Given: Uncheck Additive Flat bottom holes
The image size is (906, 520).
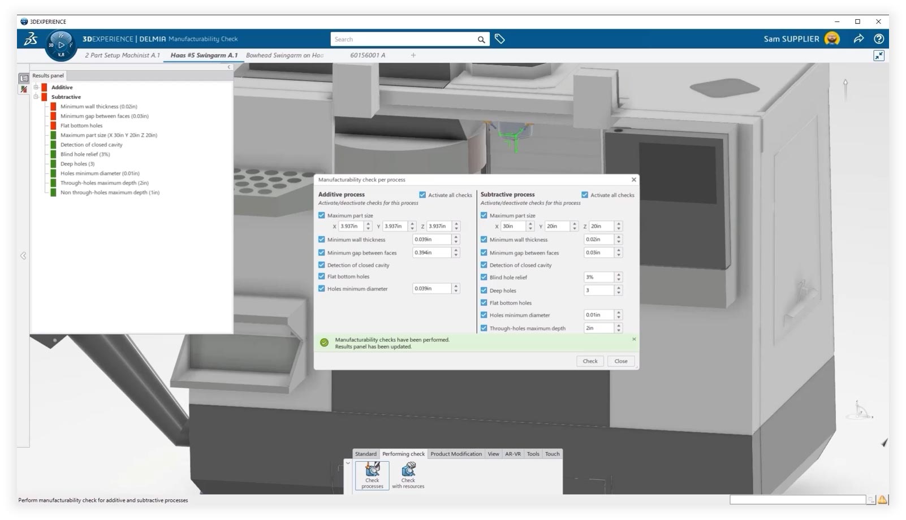Looking at the screenshot, I should tap(322, 276).
